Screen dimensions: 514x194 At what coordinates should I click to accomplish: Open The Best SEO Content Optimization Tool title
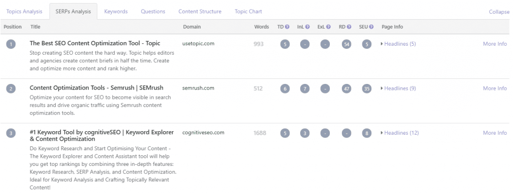(95, 43)
